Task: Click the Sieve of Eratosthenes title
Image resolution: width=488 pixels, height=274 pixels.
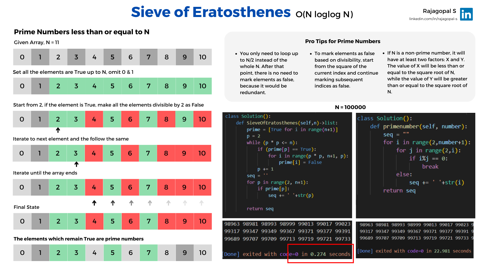Action: click(211, 12)
